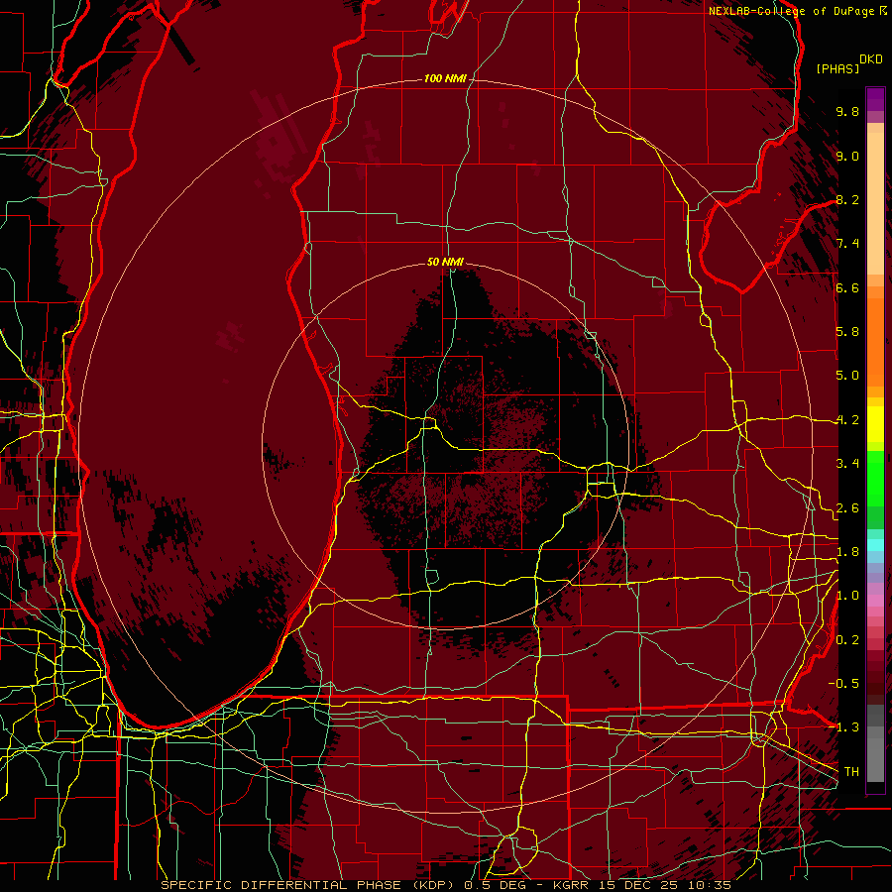This screenshot has height=892, width=892.
Task: Pick the purple band atop the color scale
Action: (875, 100)
